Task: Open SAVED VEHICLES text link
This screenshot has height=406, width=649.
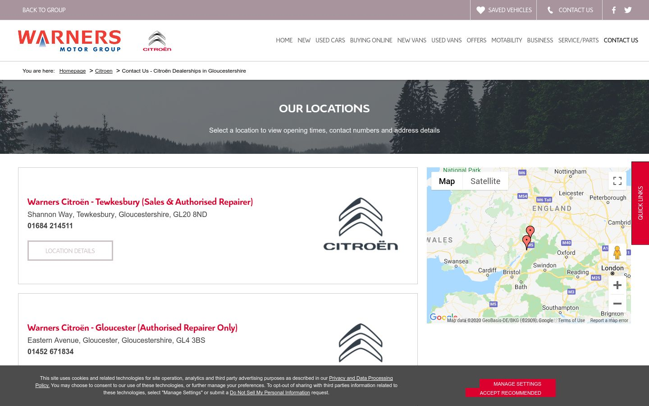Action: pyautogui.click(x=510, y=10)
